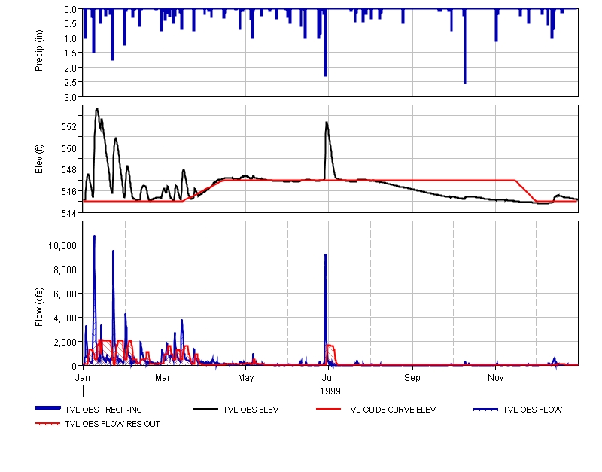This screenshot has height=472, width=602.
Task: Click the 548 elevation tick label
Action: coord(68,169)
